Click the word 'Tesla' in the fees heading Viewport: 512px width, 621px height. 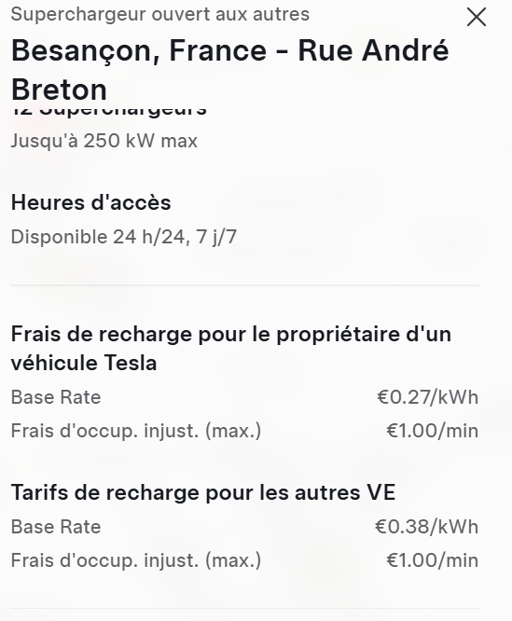[131, 363]
